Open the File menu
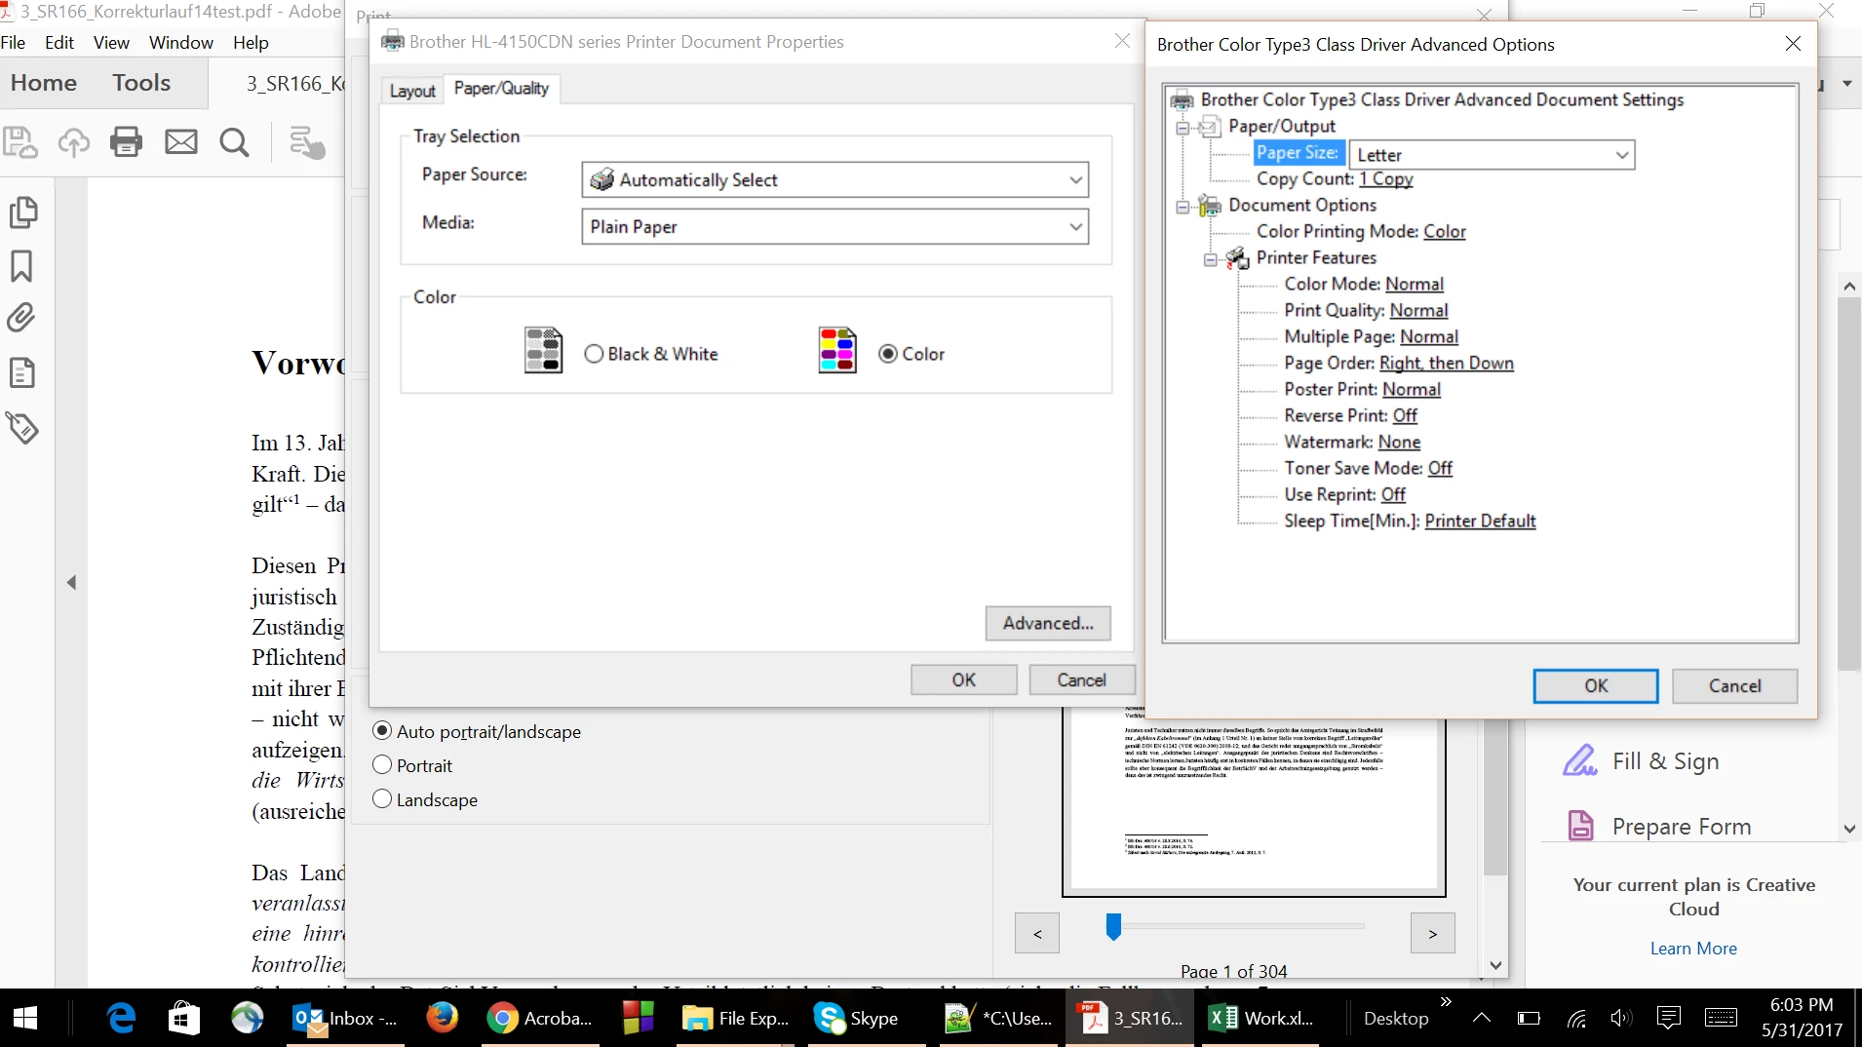The image size is (1862, 1047). [x=14, y=43]
